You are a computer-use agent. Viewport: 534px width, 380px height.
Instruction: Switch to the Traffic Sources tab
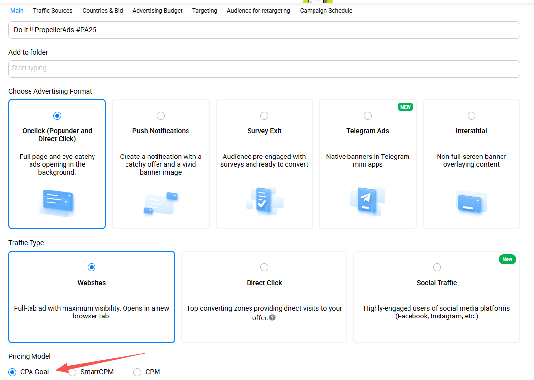[x=53, y=10]
